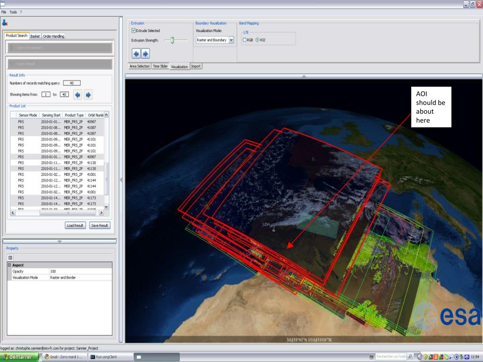
Task: Collapse the top visualization options panel arrow
Action: 304,76
